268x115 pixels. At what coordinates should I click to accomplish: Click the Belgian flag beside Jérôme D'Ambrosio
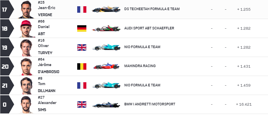82,66
